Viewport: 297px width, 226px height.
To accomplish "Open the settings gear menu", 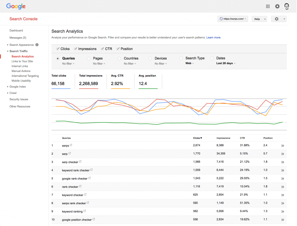I will 276,19.
